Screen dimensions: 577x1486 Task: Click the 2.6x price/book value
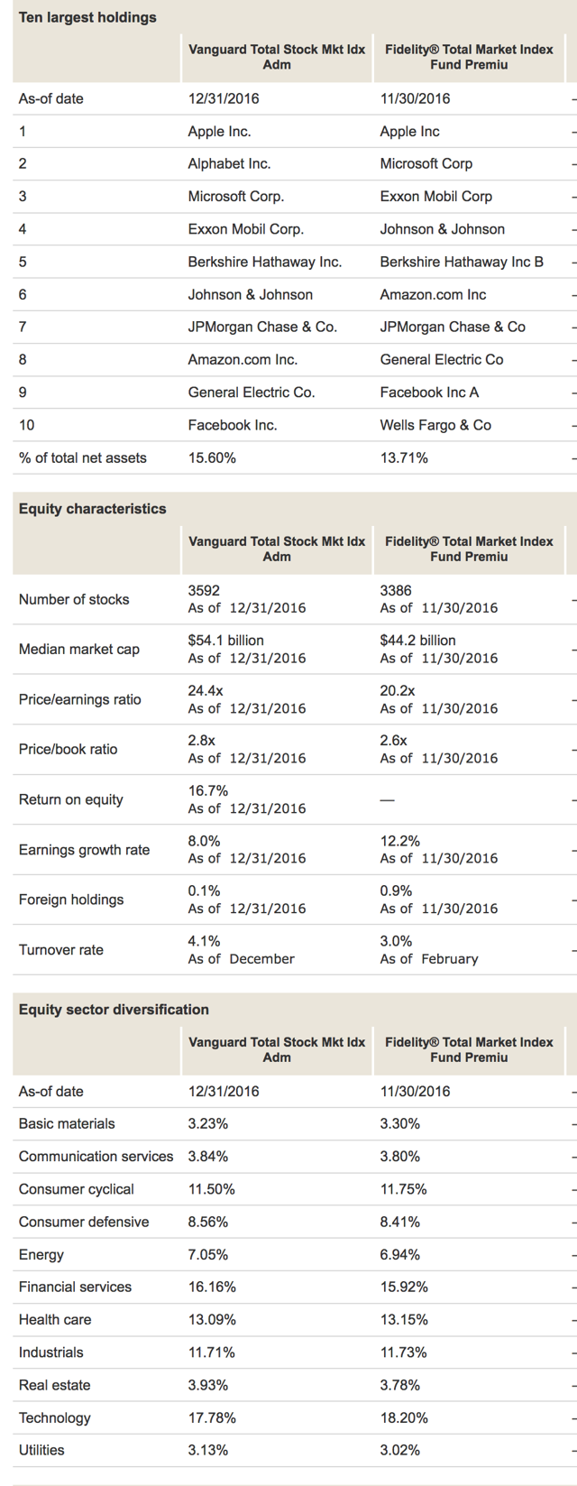point(394,741)
